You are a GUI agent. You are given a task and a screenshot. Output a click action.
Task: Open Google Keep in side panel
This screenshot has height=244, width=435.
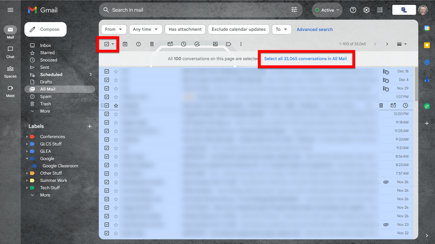point(427,45)
